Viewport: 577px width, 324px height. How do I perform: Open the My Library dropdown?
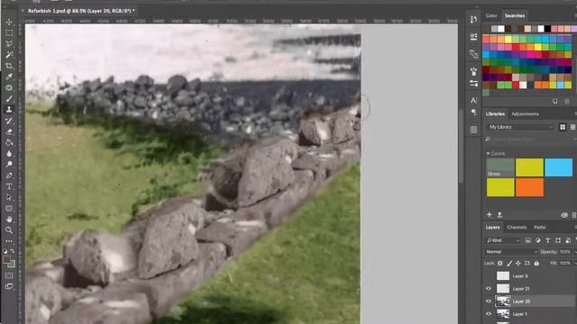pyautogui.click(x=521, y=127)
